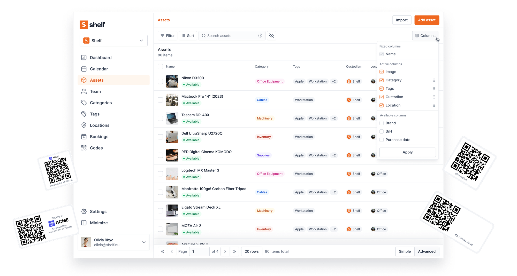517x276 pixels.
Task: Click the Shelf logo icon
Action: [84, 25]
